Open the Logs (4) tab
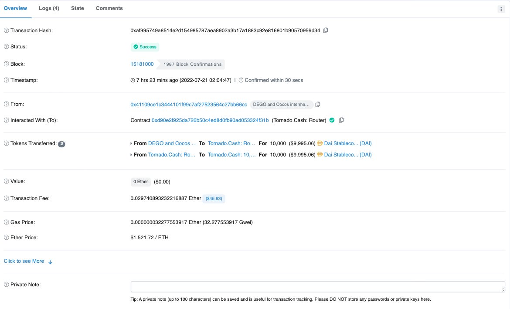 [49, 8]
